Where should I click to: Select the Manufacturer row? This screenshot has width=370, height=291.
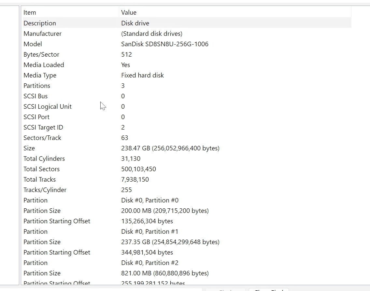click(x=187, y=34)
